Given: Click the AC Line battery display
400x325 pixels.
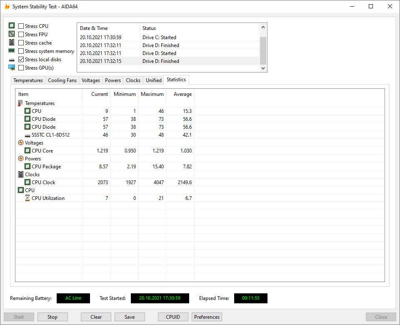Looking at the screenshot, I should [73, 298].
